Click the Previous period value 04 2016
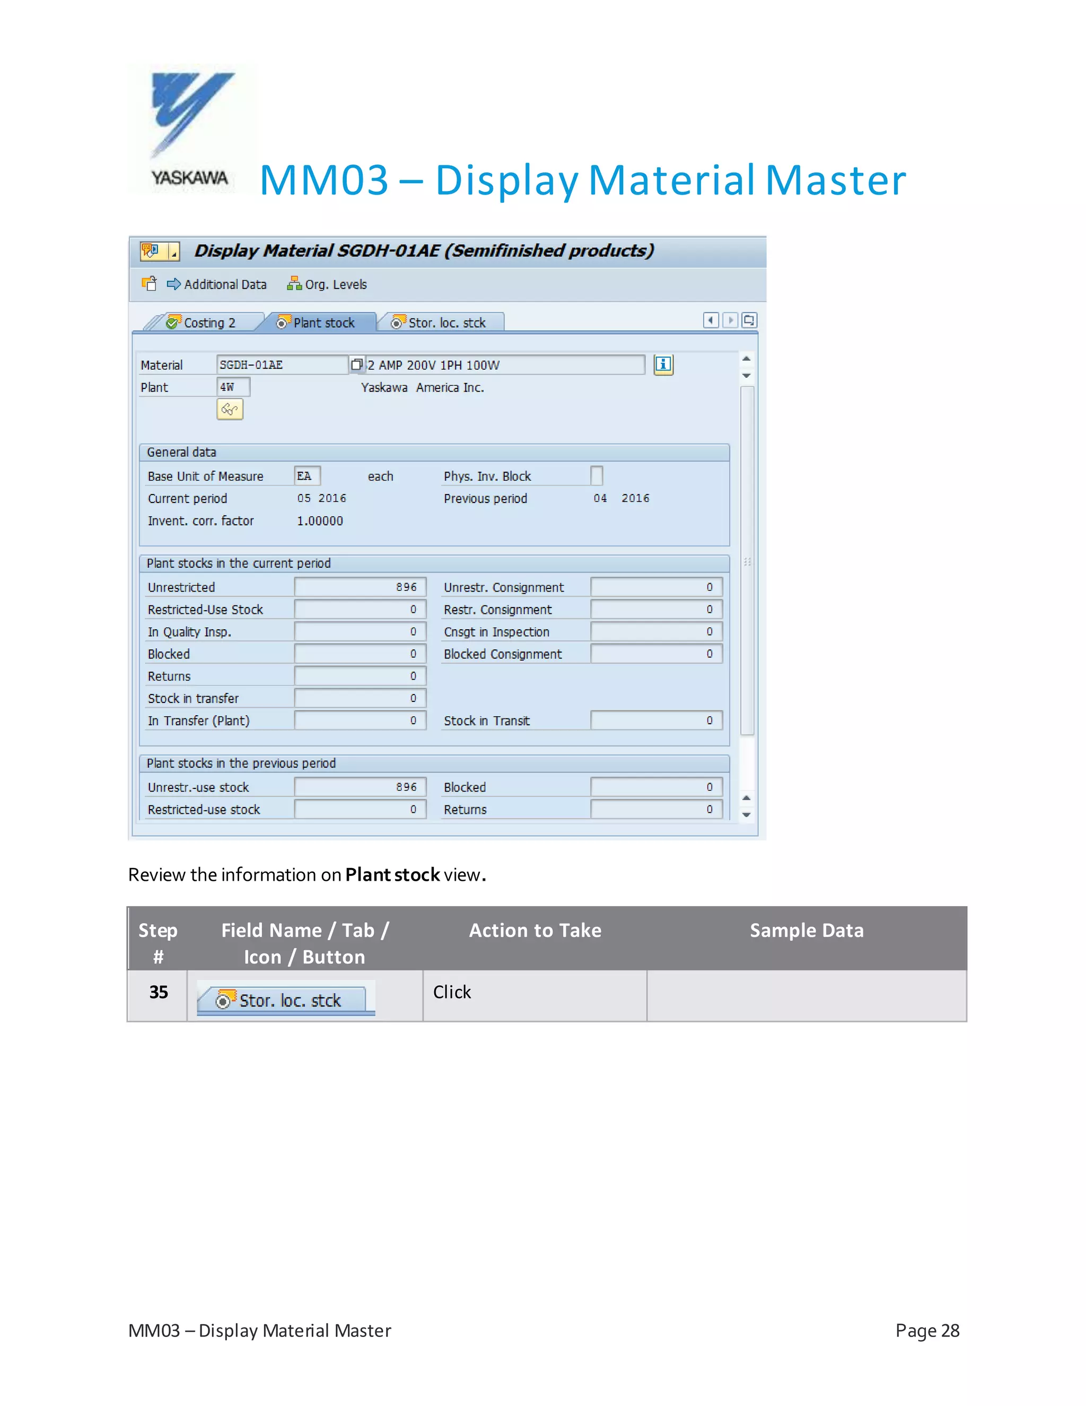This screenshot has height=1406, width=1086. [621, 498]
